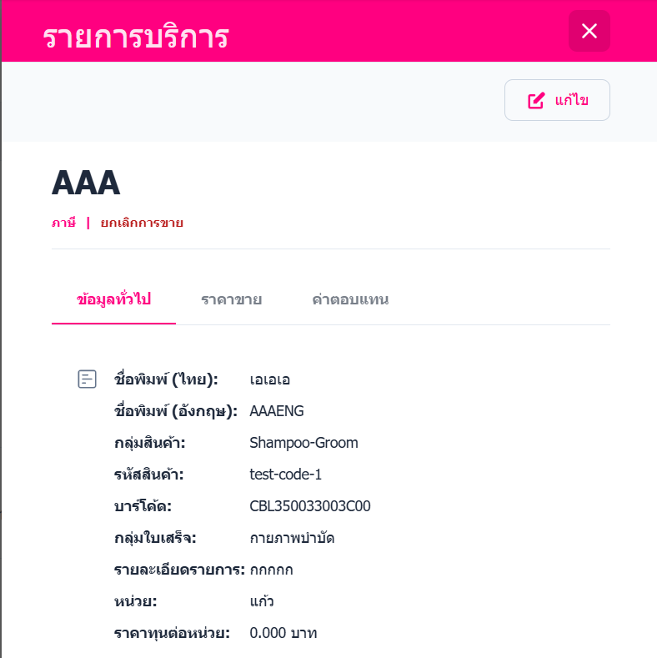Click the barcode value CBL350033003C00
The width and height of the screenshot is (657, 658).
pos(310,506)
